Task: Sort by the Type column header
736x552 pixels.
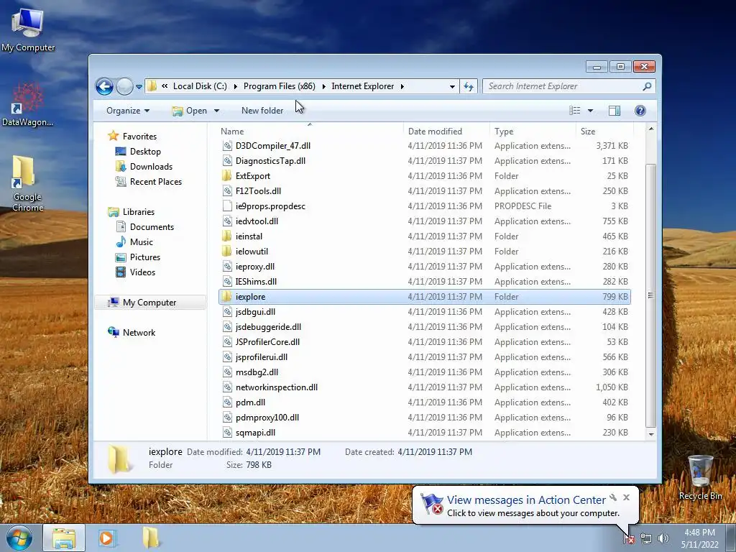Action: (x=533, y=132)
